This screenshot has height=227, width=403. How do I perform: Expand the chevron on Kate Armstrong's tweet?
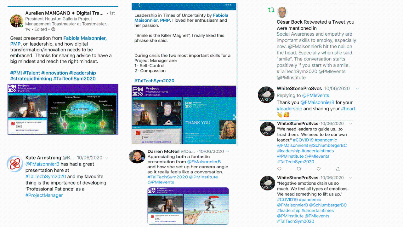[x=106, y=158]
